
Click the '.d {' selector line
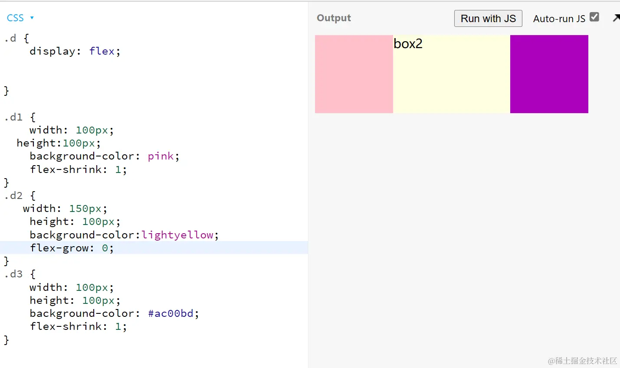pyautogui.click(x=16, y=38)
